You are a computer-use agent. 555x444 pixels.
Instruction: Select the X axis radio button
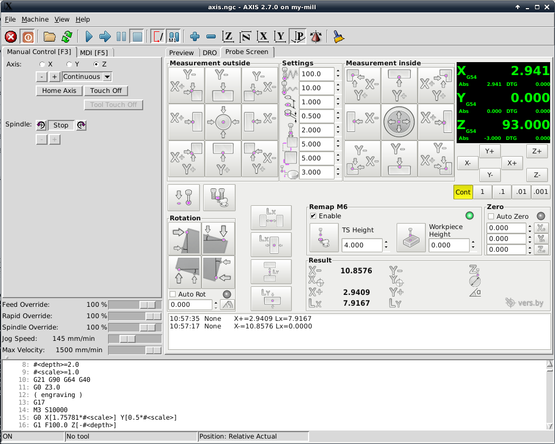(x=42, y=64)
